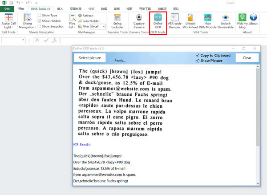Click the Redo arrow in title bar

[x=28, y=3]
